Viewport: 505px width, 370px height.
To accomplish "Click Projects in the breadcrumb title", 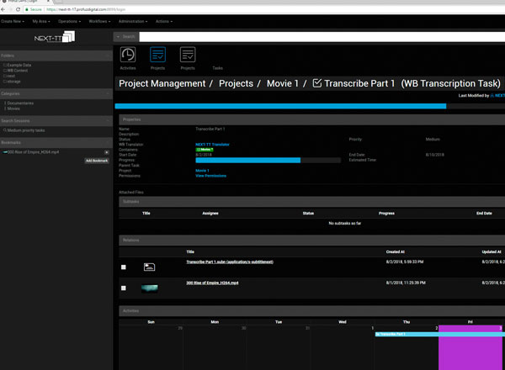I will pyautogui.click(x=236, y=83).
